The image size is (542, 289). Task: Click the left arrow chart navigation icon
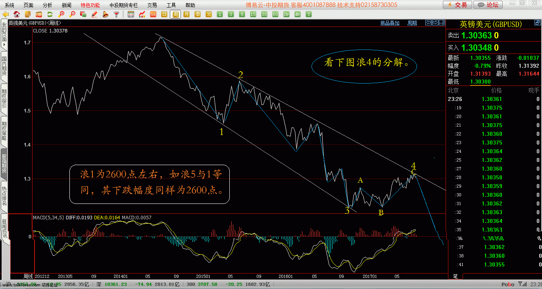(x=428, y=23)
